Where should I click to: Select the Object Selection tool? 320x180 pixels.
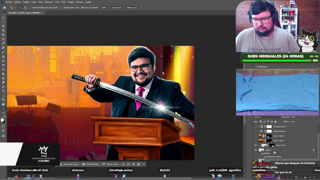pyautogui.click(x=3, y=30)
